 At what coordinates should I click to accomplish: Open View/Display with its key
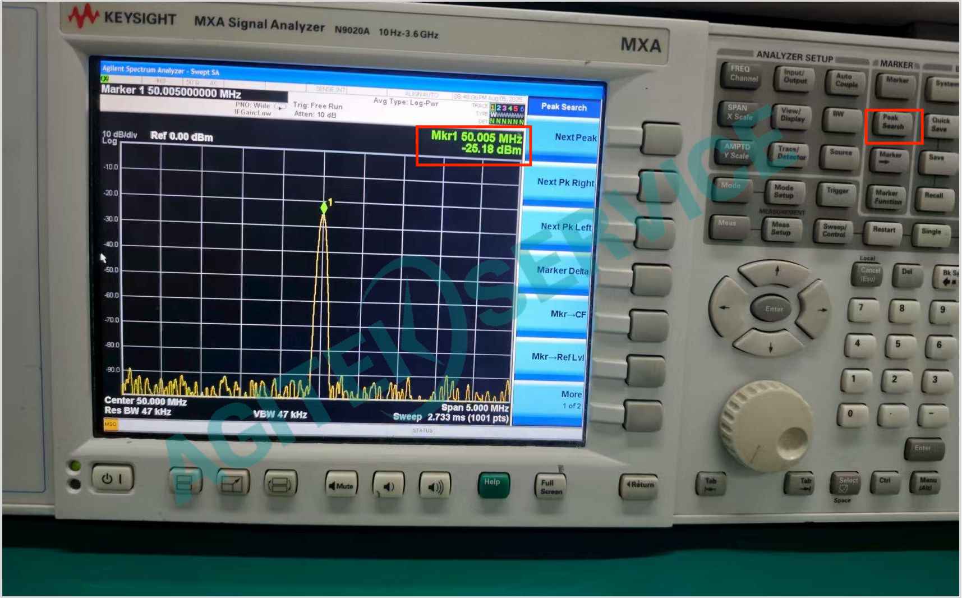point(791,116)
